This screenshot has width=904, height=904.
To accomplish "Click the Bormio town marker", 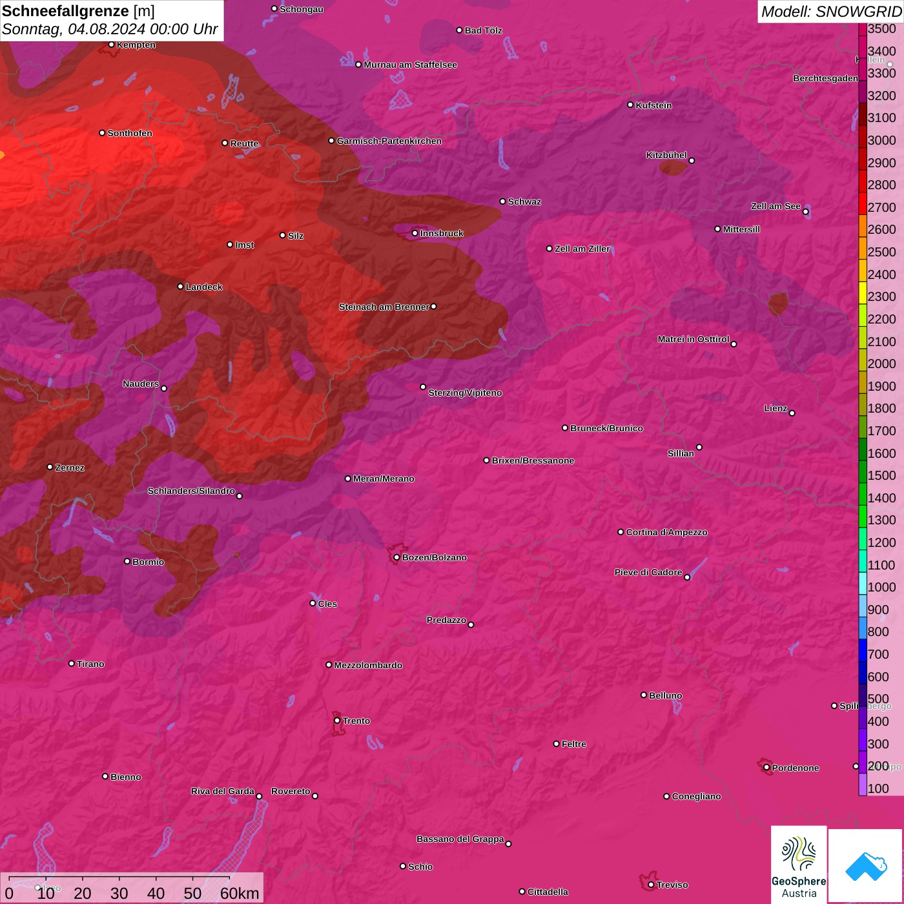I will pyautogui.click(x=127, y=561).
